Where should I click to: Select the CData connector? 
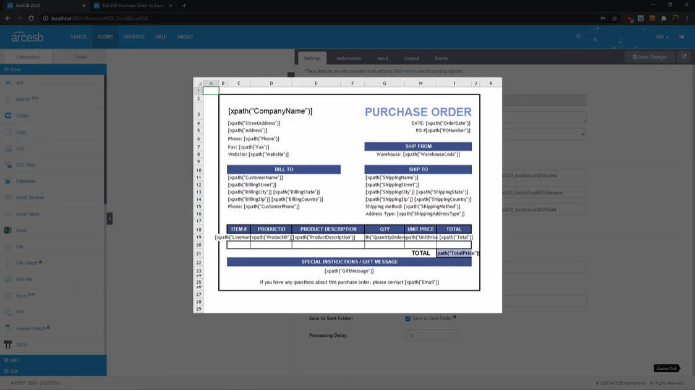click(22, 116)
